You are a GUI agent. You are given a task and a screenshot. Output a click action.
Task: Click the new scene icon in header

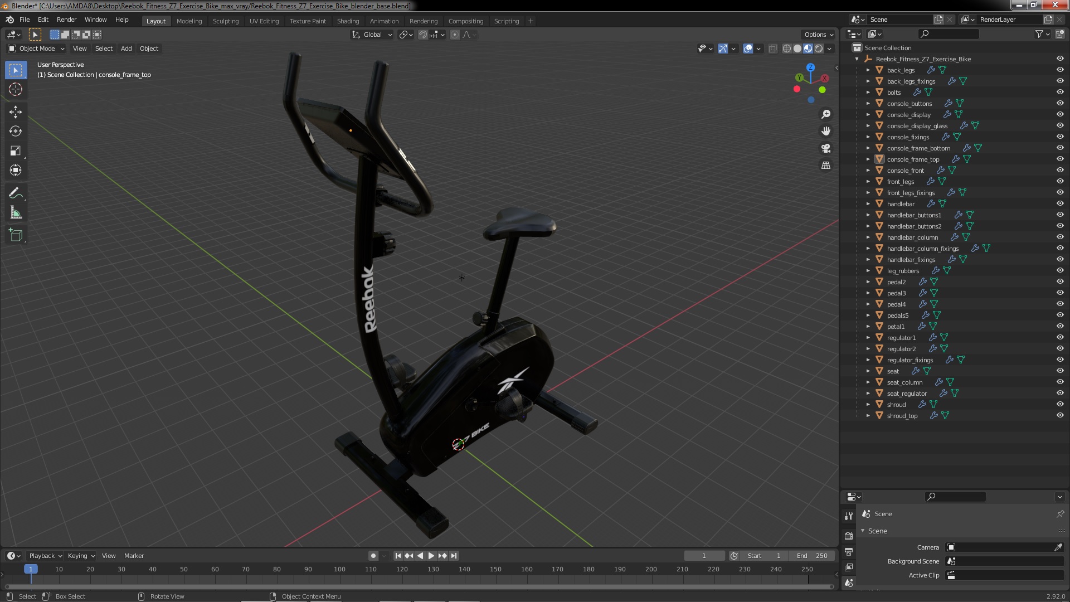click(x=939, y=20)
